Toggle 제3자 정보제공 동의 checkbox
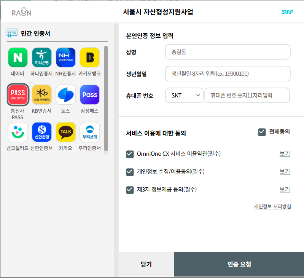The width and height of the screenshot is (304, 278). pyautogui.click(x=130, y=190)
